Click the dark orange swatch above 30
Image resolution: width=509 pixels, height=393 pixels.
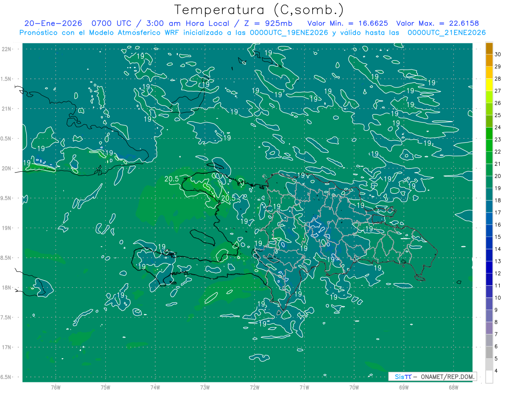pyautogui.click(x=489, y=48)
